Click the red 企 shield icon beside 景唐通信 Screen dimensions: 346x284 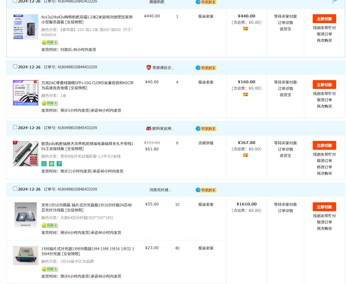pyautogui.click(x=149, y=67)
